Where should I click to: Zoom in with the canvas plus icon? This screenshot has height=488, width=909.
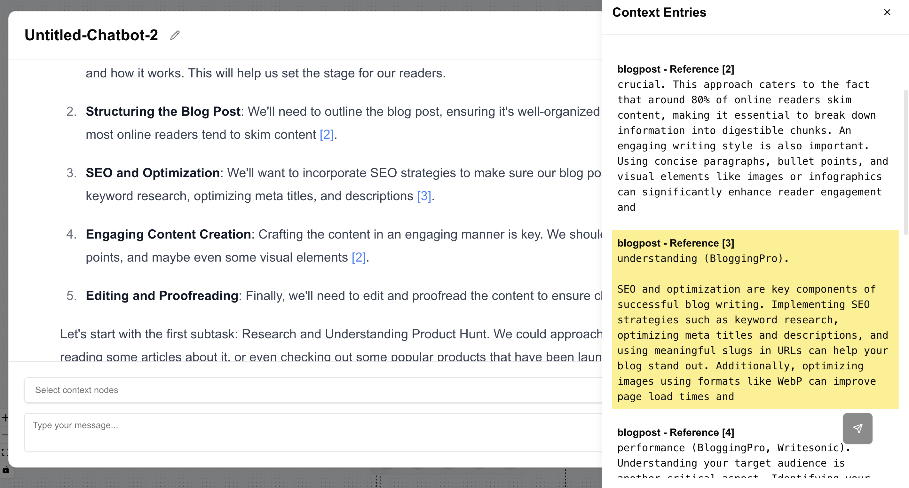coord(5,418)
